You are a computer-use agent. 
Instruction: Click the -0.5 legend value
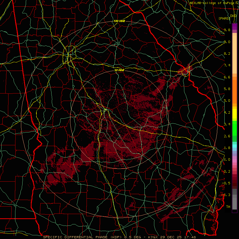click(x=226, y=183)
